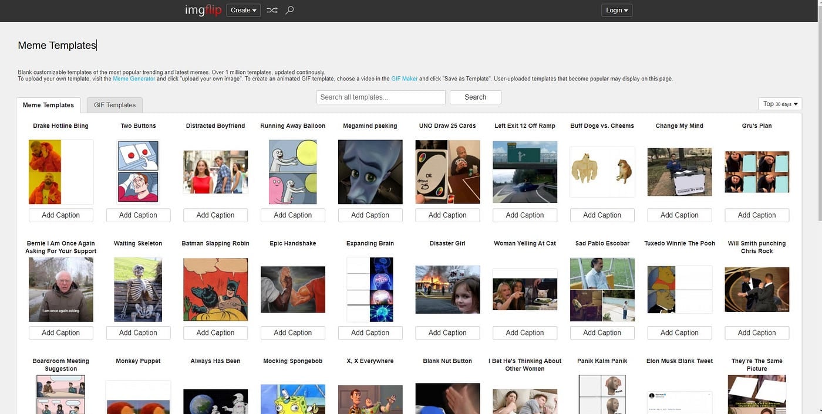Open the Elon Musk Blank Tweet title link
The image size is (822, 414).
pos(680,361)
